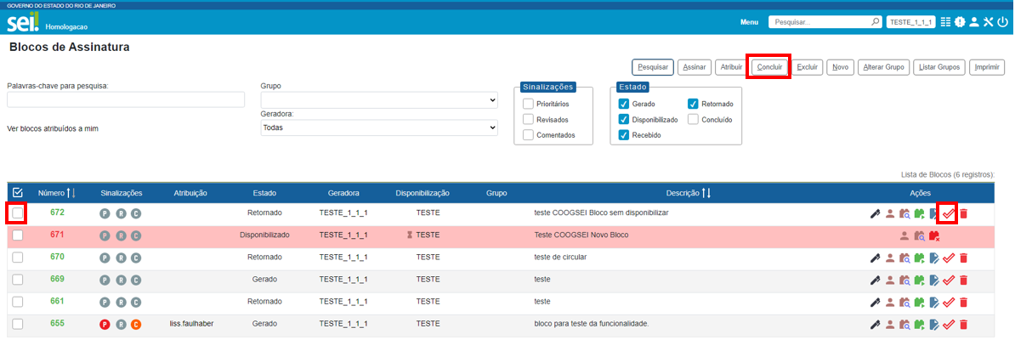The height and width of the screenshot is (340, 1015).
Task: Open the tools wrench icon in the header
Action: click(988, 22)
